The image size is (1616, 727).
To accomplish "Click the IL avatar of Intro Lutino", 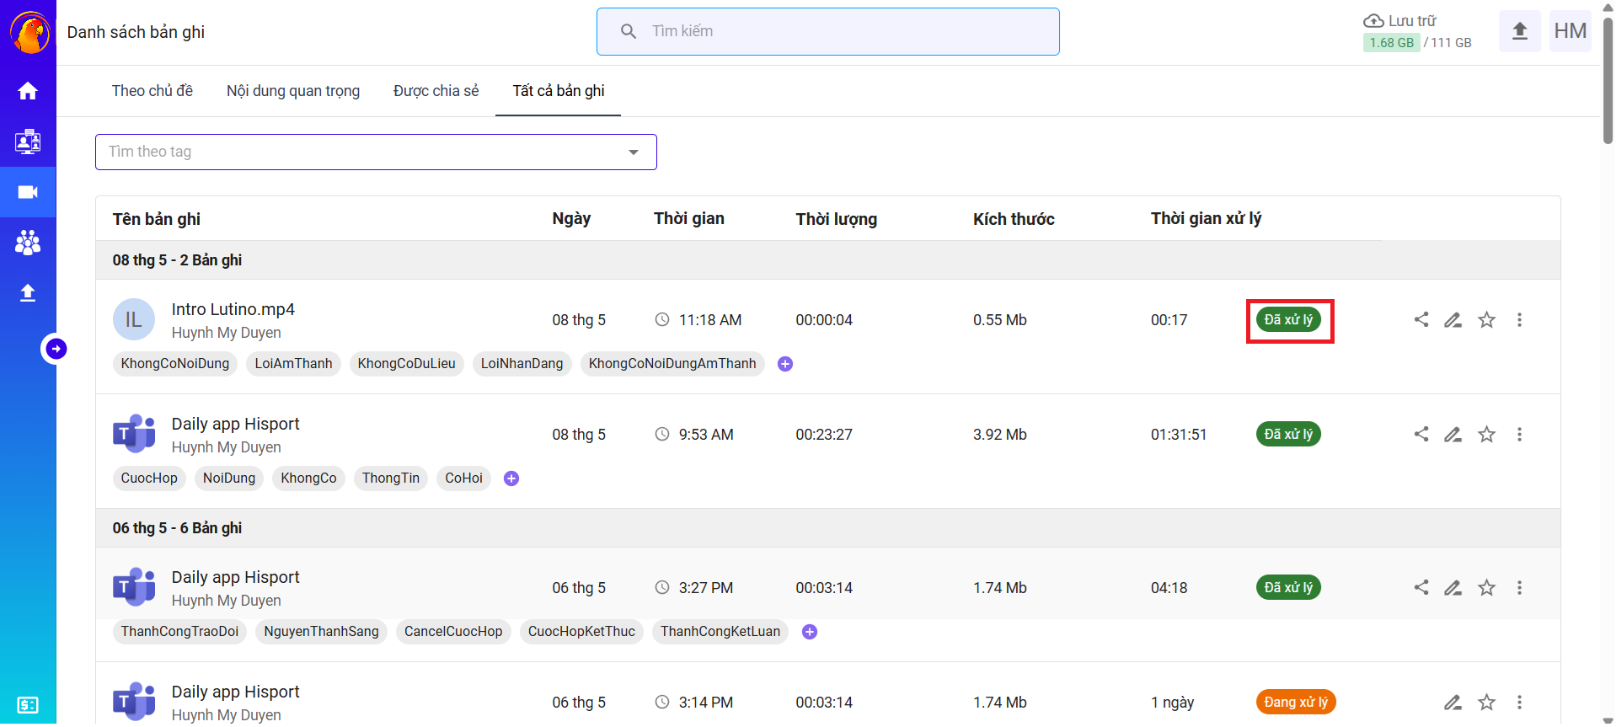I will (134, 319).
